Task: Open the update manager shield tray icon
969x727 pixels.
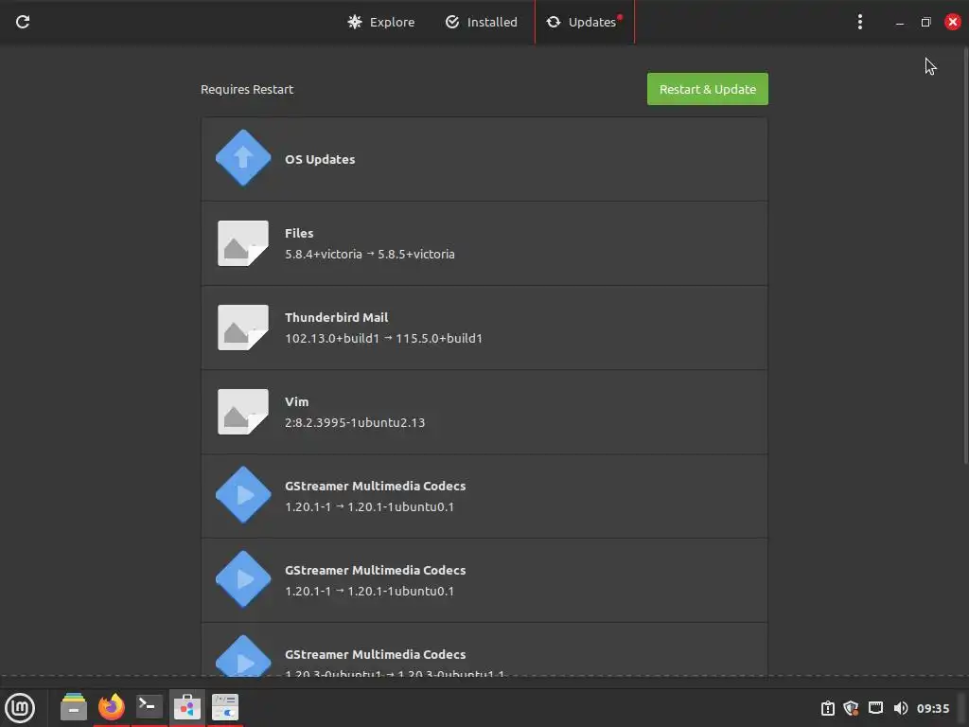Action: [x=851, y=708]
